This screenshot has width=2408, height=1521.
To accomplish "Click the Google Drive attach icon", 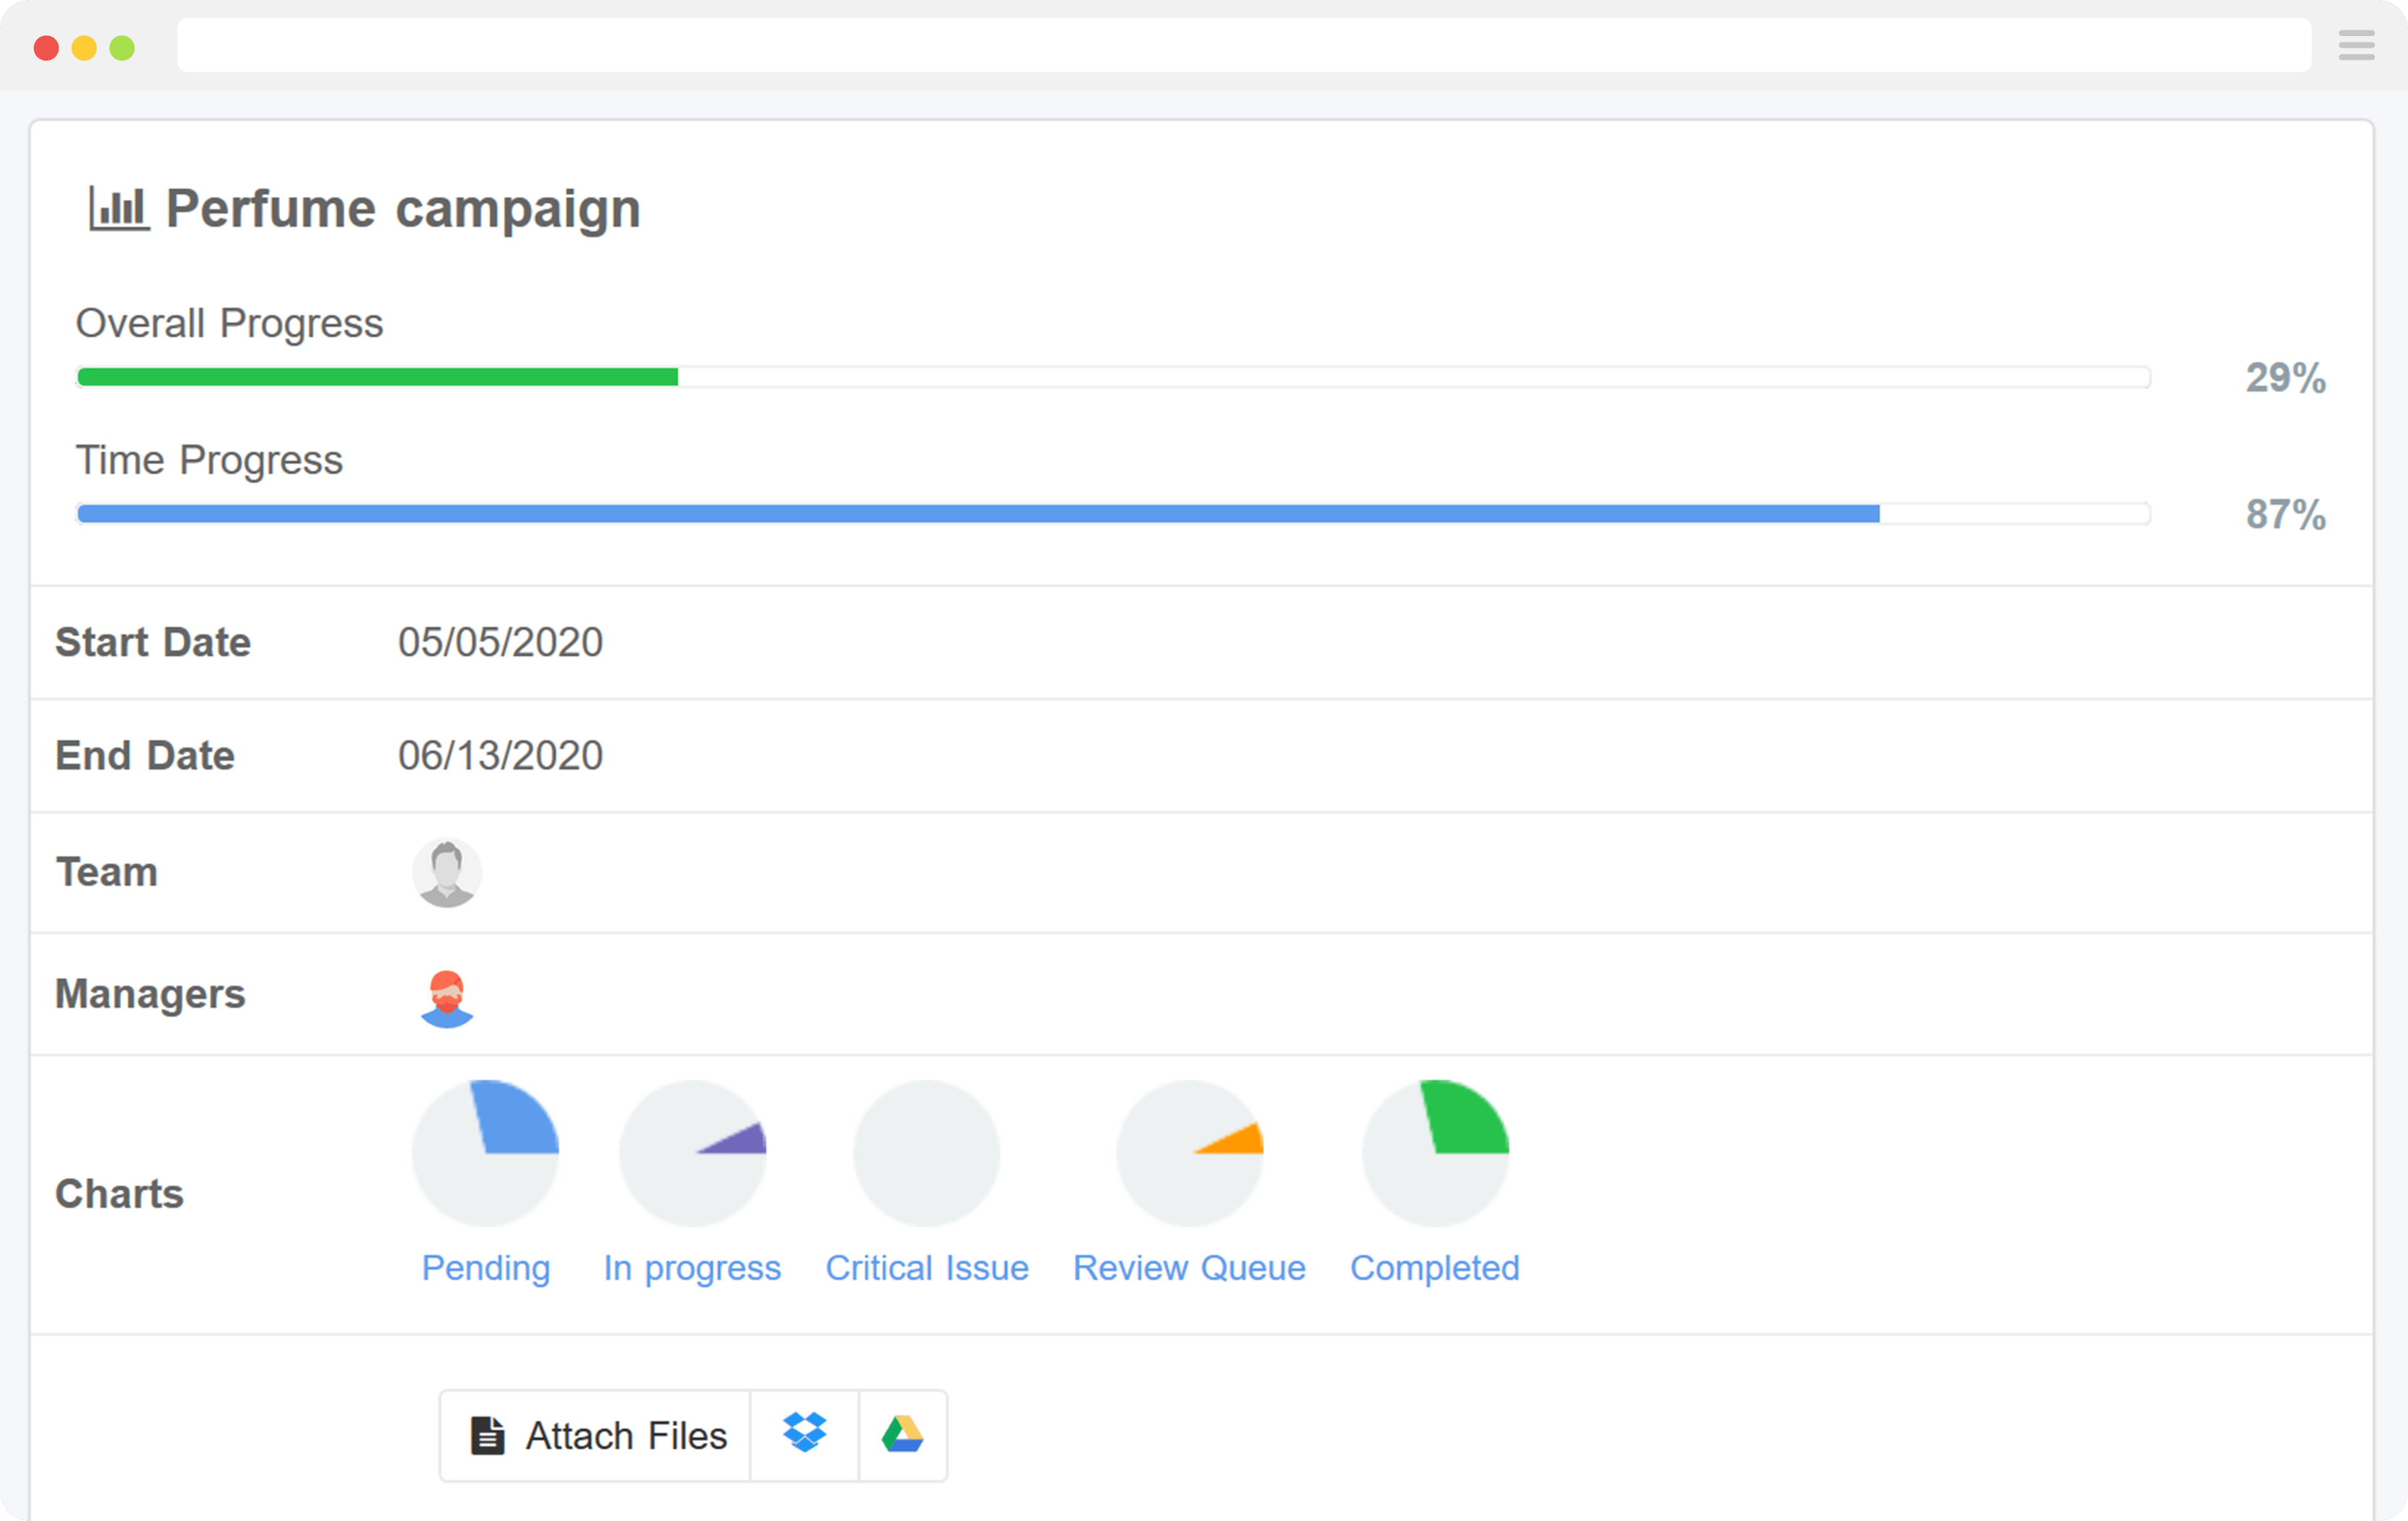I will [x=902, y=1434].
